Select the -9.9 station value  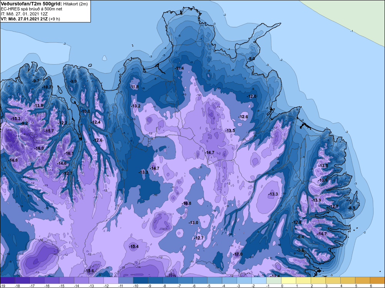[73, 81]
